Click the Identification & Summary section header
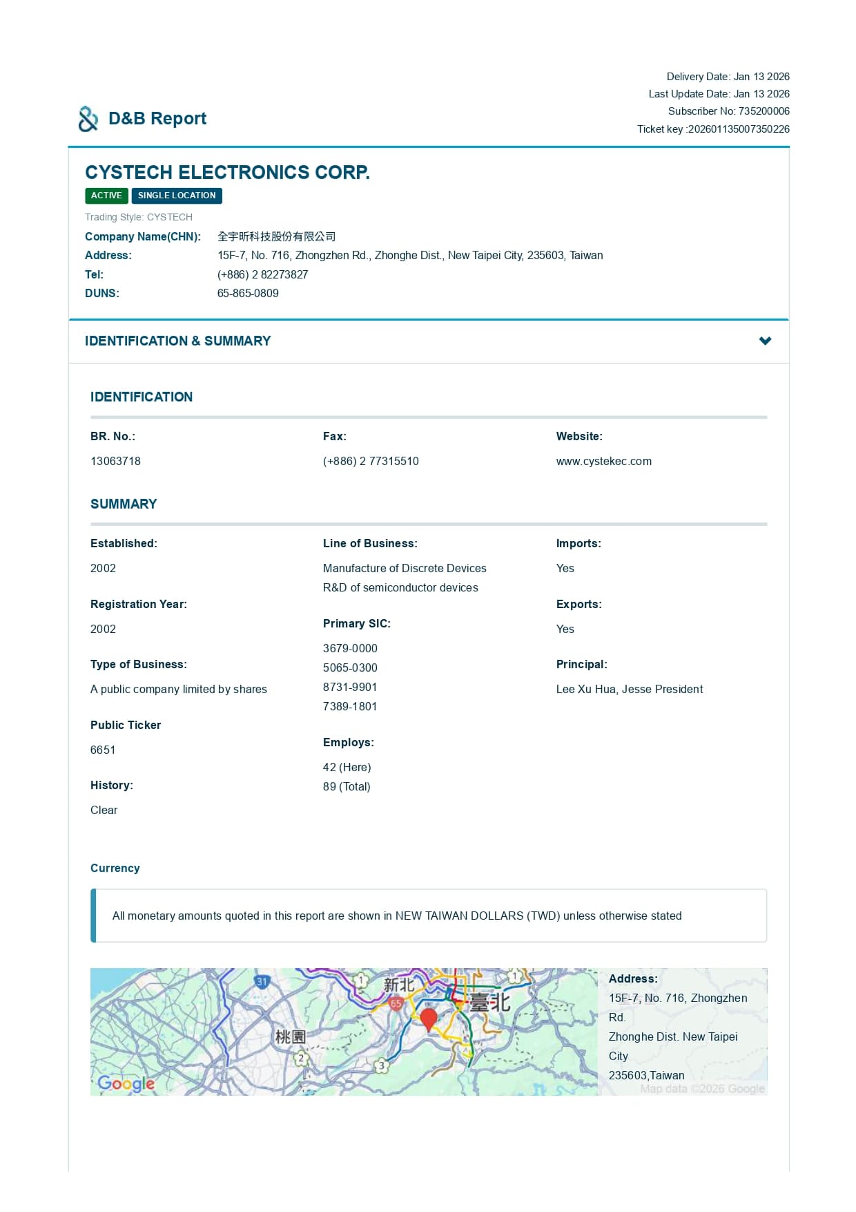This screenshot has height=1212, width=856. pyautogui.click(x=177, y=341)
